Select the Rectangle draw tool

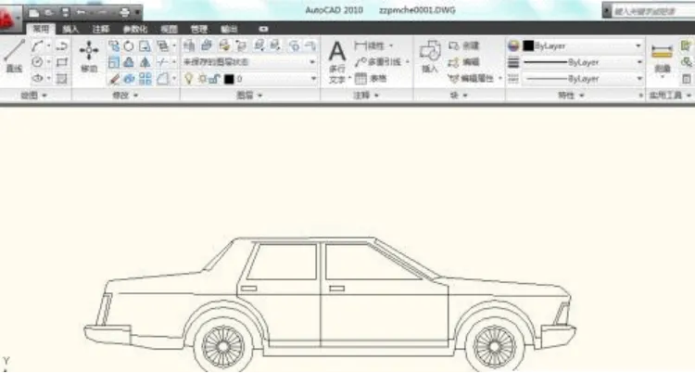pyautogui.click(x=62, y=62)
